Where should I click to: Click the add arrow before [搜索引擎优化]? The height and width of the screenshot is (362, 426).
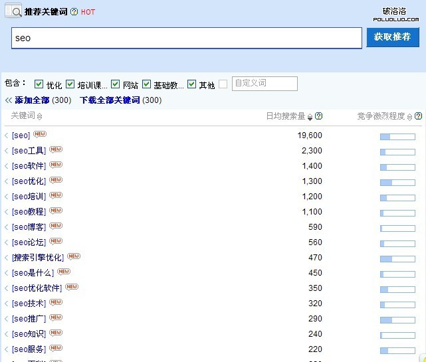7,258
